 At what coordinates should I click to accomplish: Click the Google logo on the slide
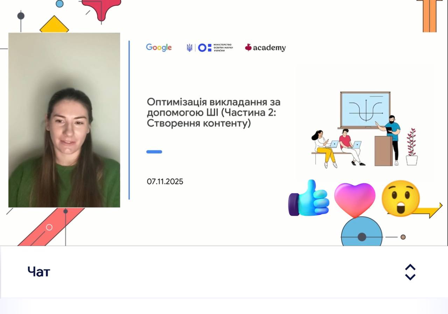point(159,48)
